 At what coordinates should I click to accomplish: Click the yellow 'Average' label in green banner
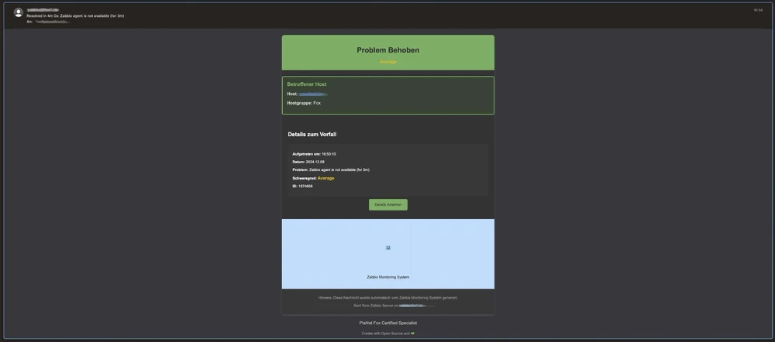pos(387,62)
